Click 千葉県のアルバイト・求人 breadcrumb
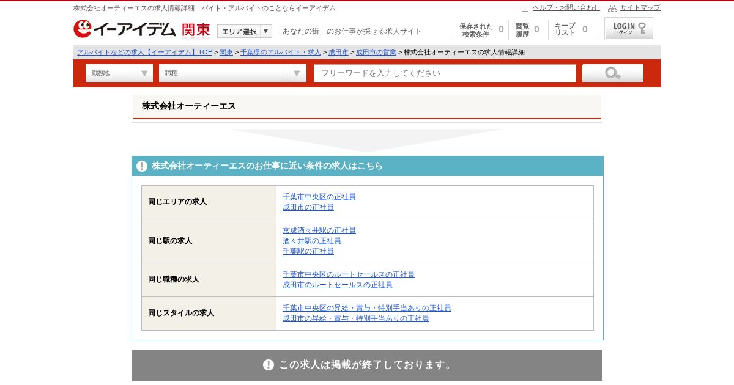734x385 pixels. 280,52
